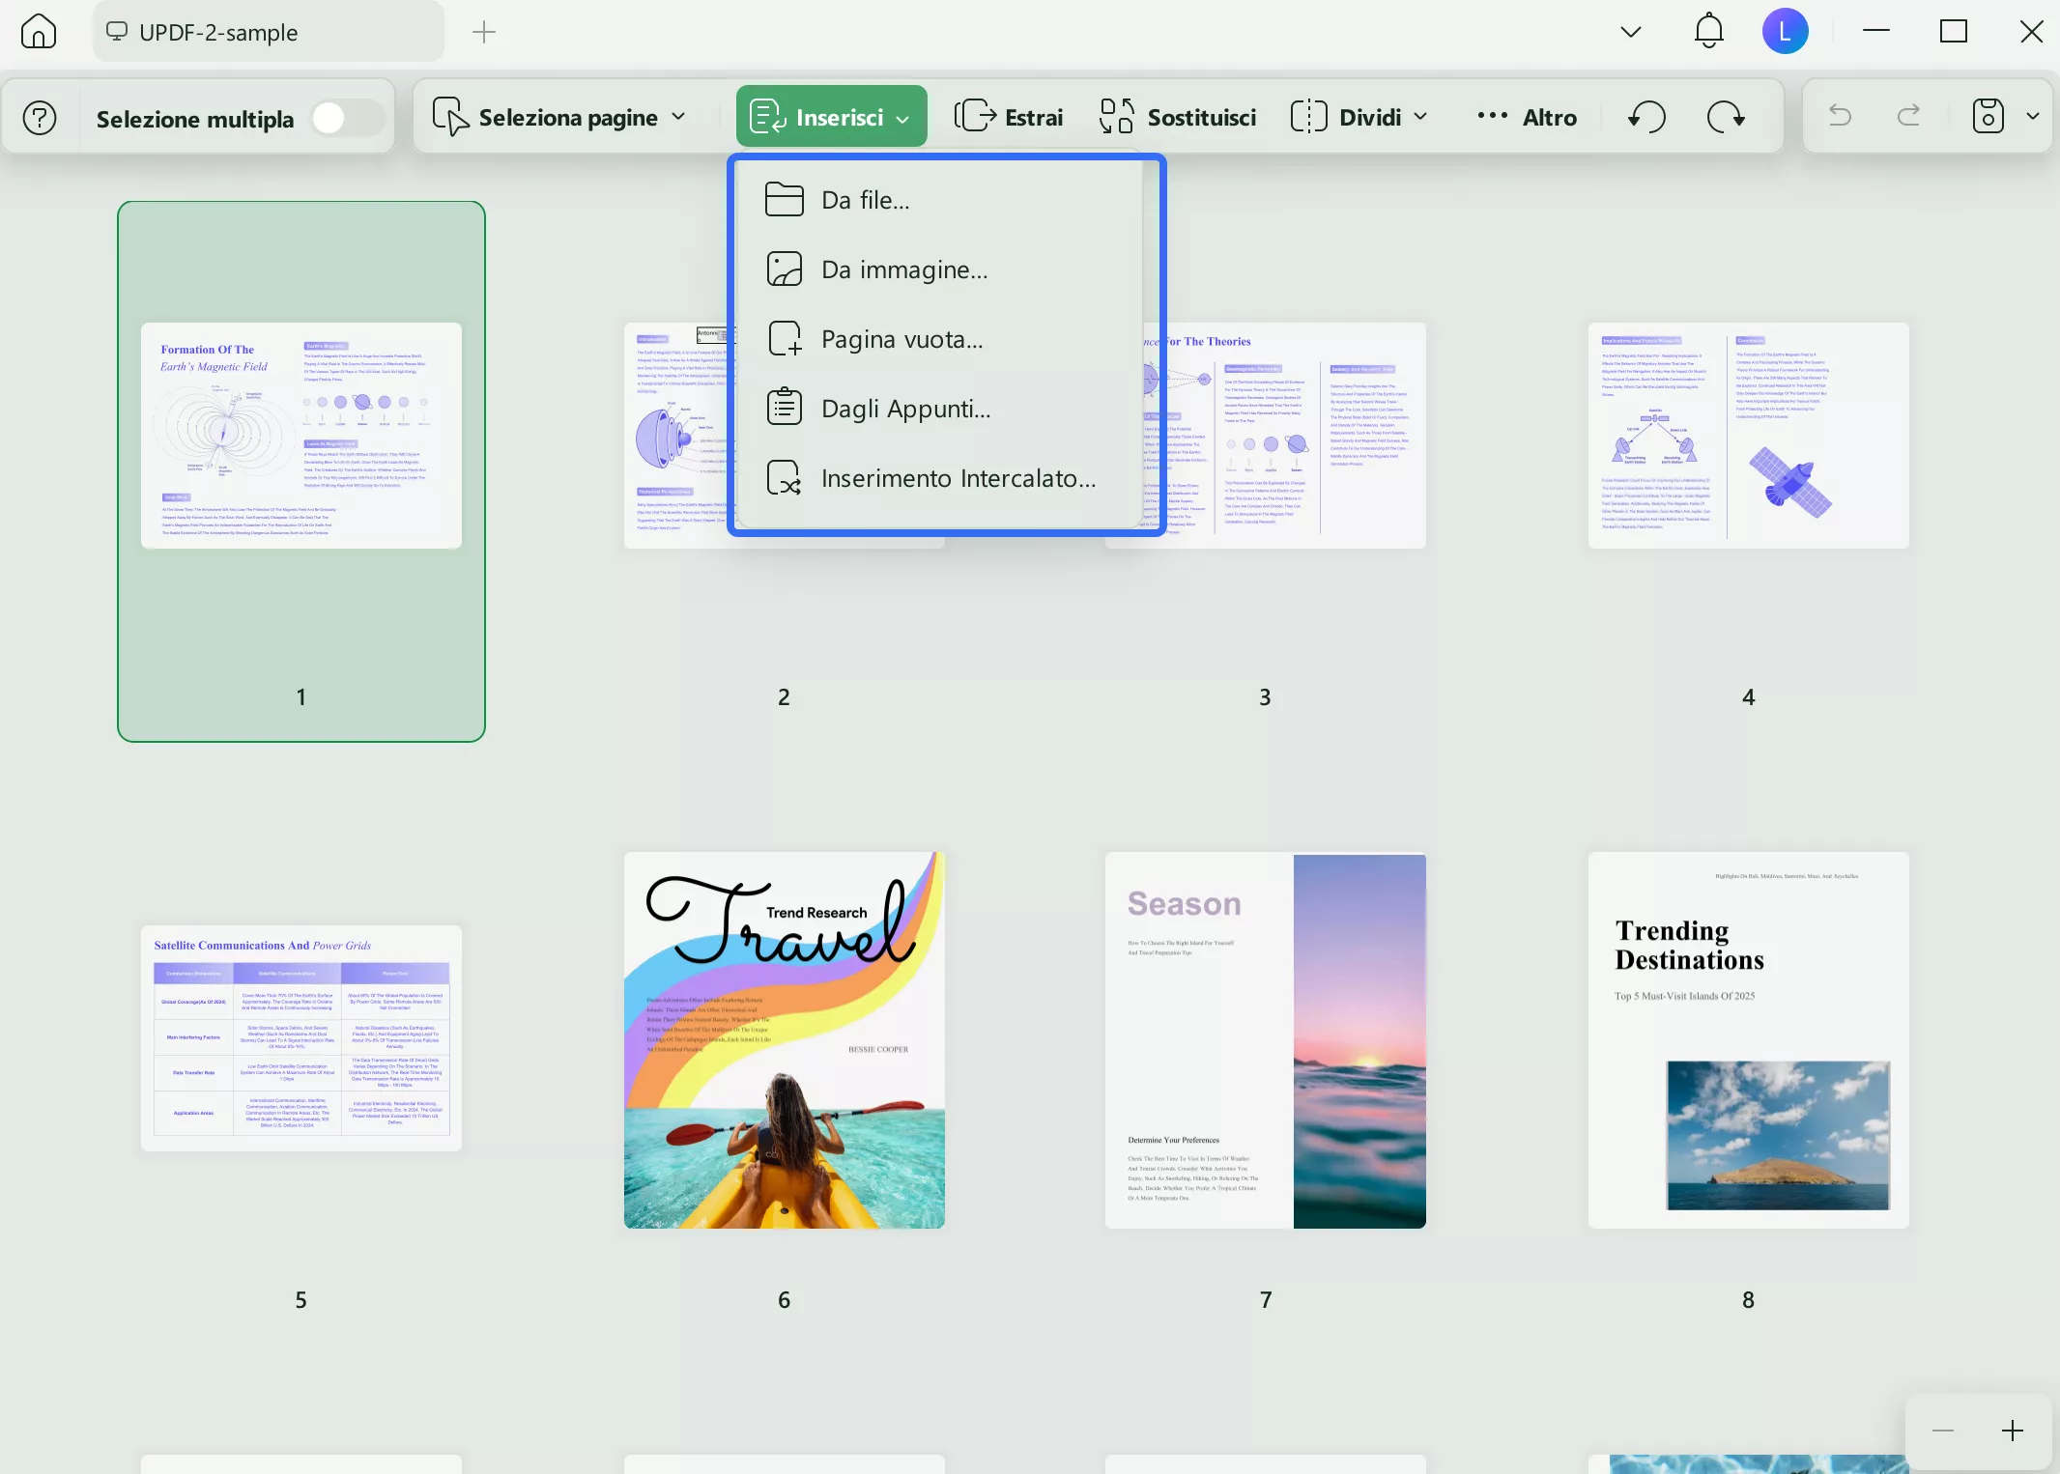2060x1474 pixels.
Task: Choose Da file... from Inserisci menu
Action: coord(865,200)
